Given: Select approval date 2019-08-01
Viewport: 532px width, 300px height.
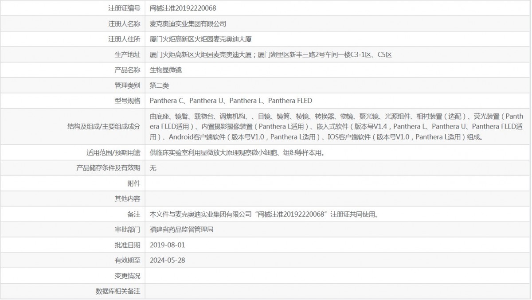Looking at the screenshot, I should click(168, 245).
